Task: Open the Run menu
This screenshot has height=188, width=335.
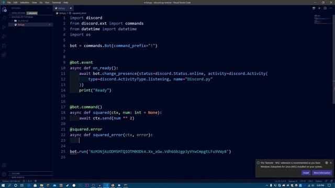Action: [47, 3]
